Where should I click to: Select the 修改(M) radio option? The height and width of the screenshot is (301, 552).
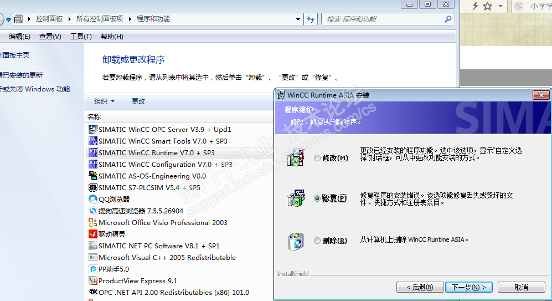click(x=317, y=158)
